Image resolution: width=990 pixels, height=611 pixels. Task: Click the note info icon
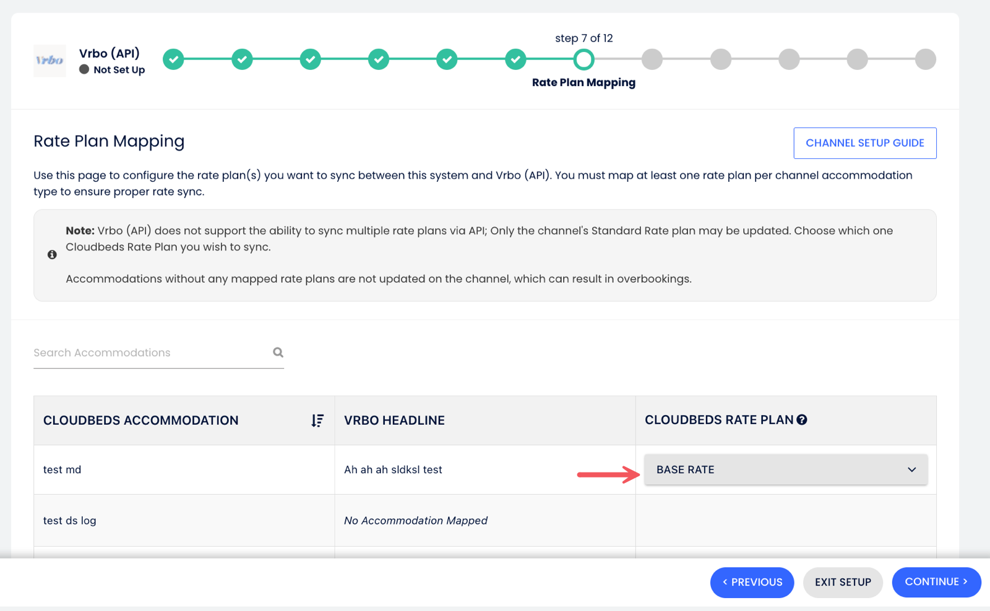click(52, 255)
